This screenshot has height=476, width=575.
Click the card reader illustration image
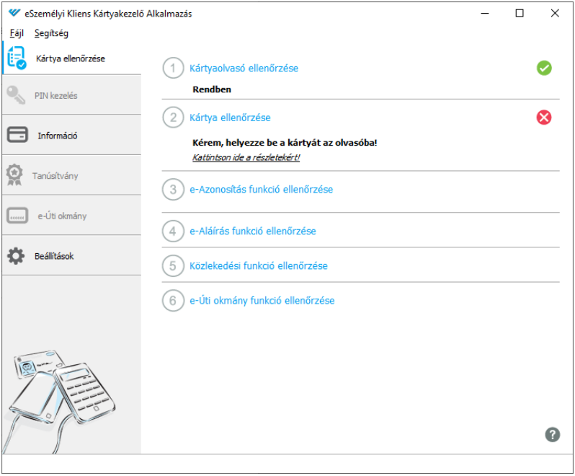[61, 400]
